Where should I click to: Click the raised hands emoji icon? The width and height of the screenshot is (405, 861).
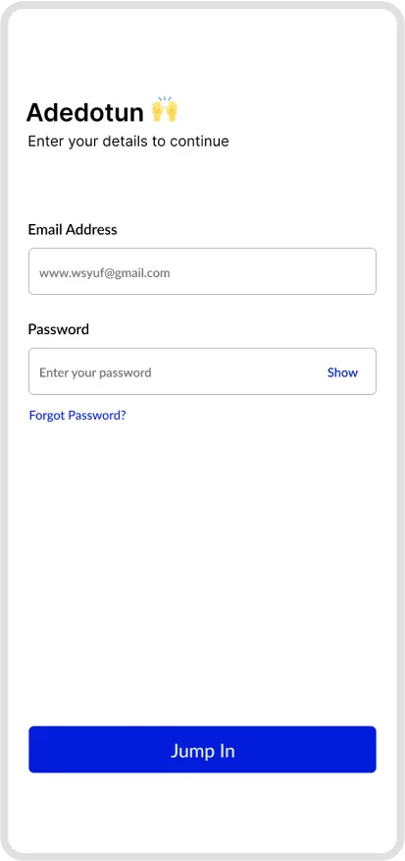tap(165, 109)
